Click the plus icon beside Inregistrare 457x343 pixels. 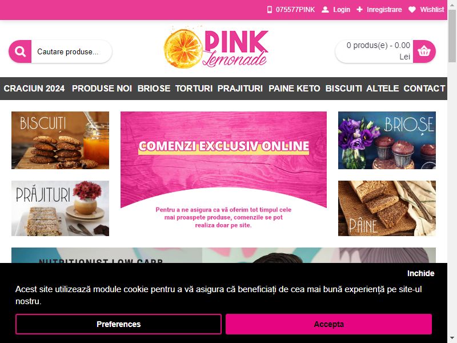pos(360,10)
